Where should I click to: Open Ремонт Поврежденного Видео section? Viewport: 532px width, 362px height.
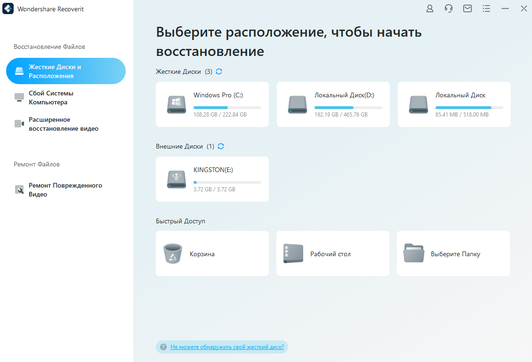tap(66, 190)
